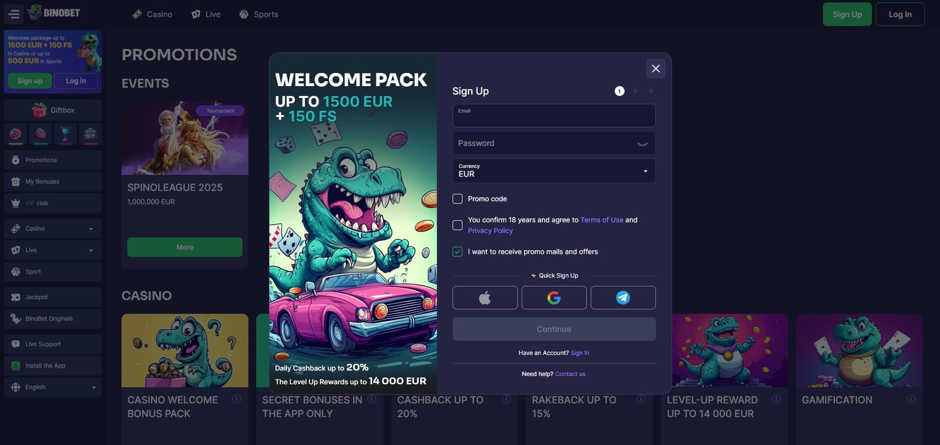Viewport: 940px width, 445px height.
Task: Click the Continue button
Action: click(x=554, y=329)
